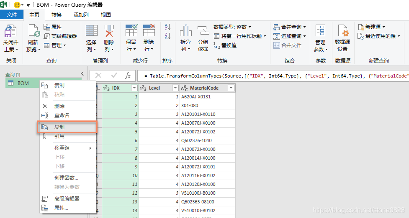This screenshot has width=409, height=218.
Task: Click the MaterialCode column ABC type icon
Action: click(184, 88)
